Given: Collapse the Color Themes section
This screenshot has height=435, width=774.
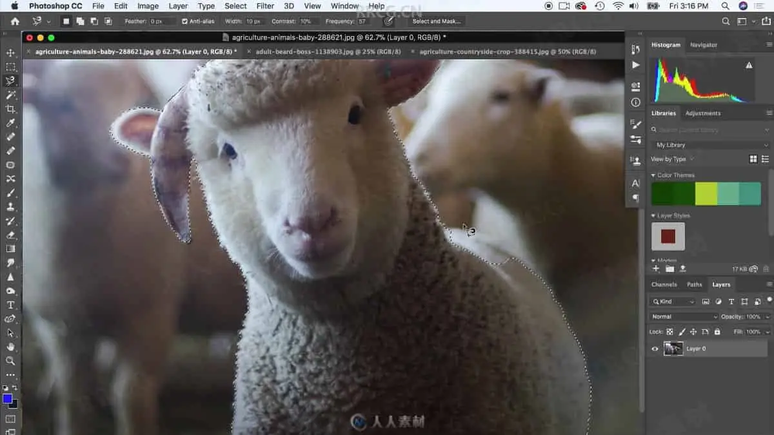Looking at the screenshot, I should 653,175.
